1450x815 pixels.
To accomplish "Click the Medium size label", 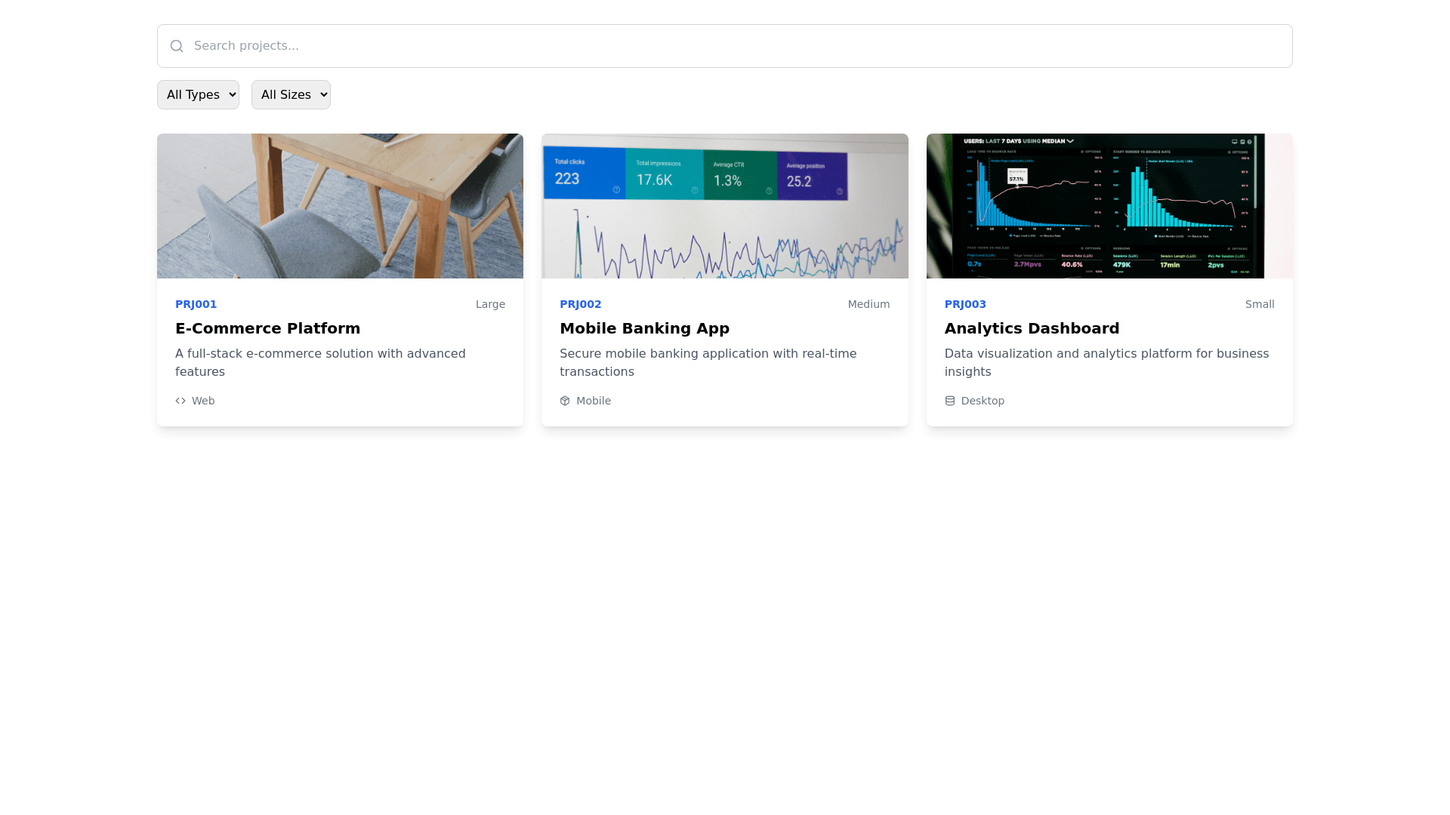I will tap(868, 304).
